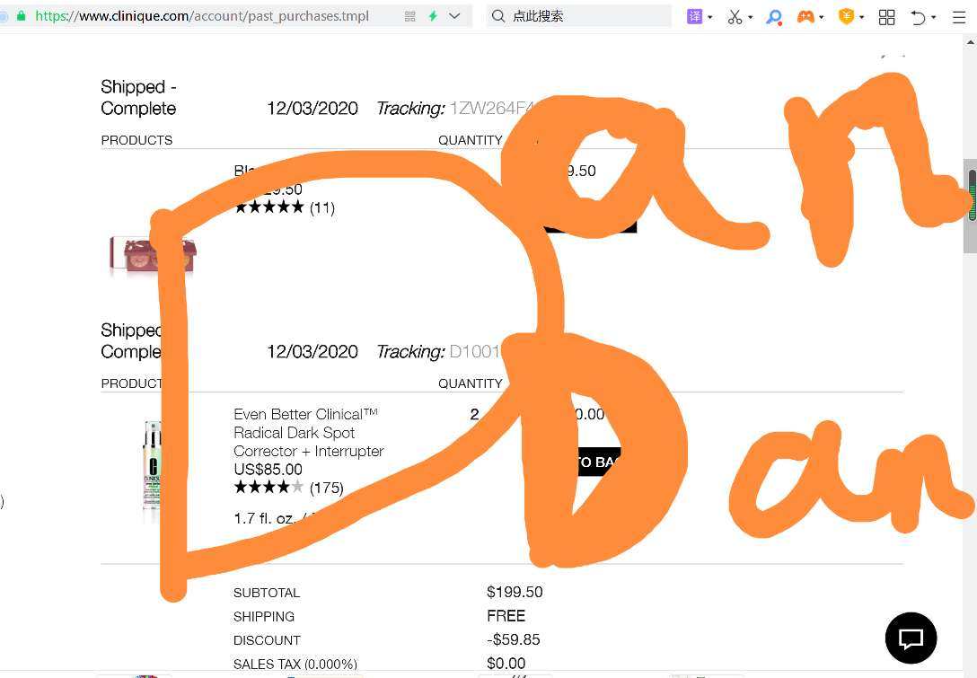Click the SALES TAX (0.000%) label

(x=295, y=665)
